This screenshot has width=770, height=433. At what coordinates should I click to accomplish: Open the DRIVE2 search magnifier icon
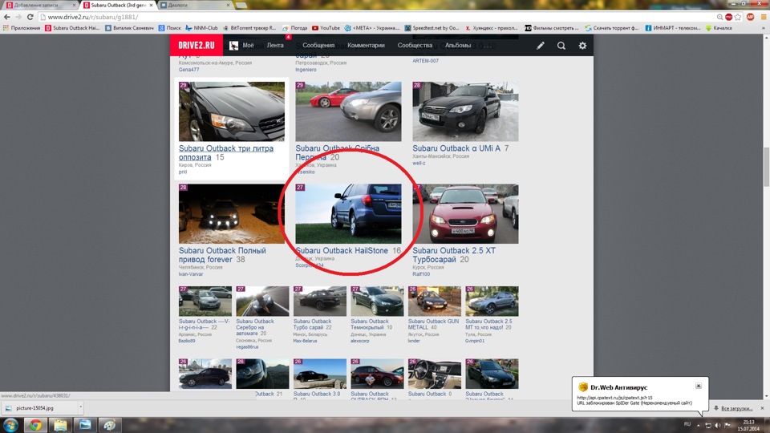coord(561,45)
